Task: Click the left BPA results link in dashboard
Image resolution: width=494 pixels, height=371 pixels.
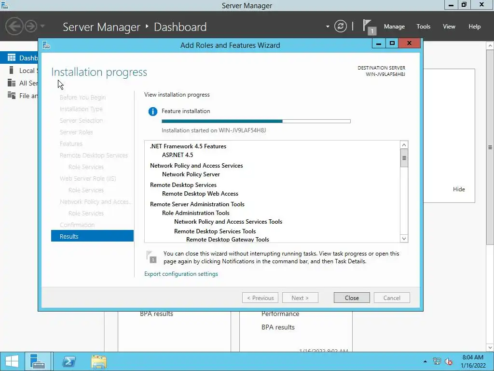Action: (156, 314)
